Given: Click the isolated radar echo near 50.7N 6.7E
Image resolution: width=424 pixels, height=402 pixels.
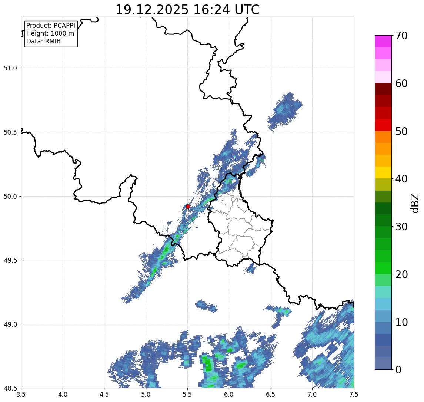Looking at the screenshot, I should 284,112.
